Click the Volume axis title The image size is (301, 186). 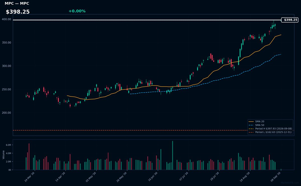point(4,155)
